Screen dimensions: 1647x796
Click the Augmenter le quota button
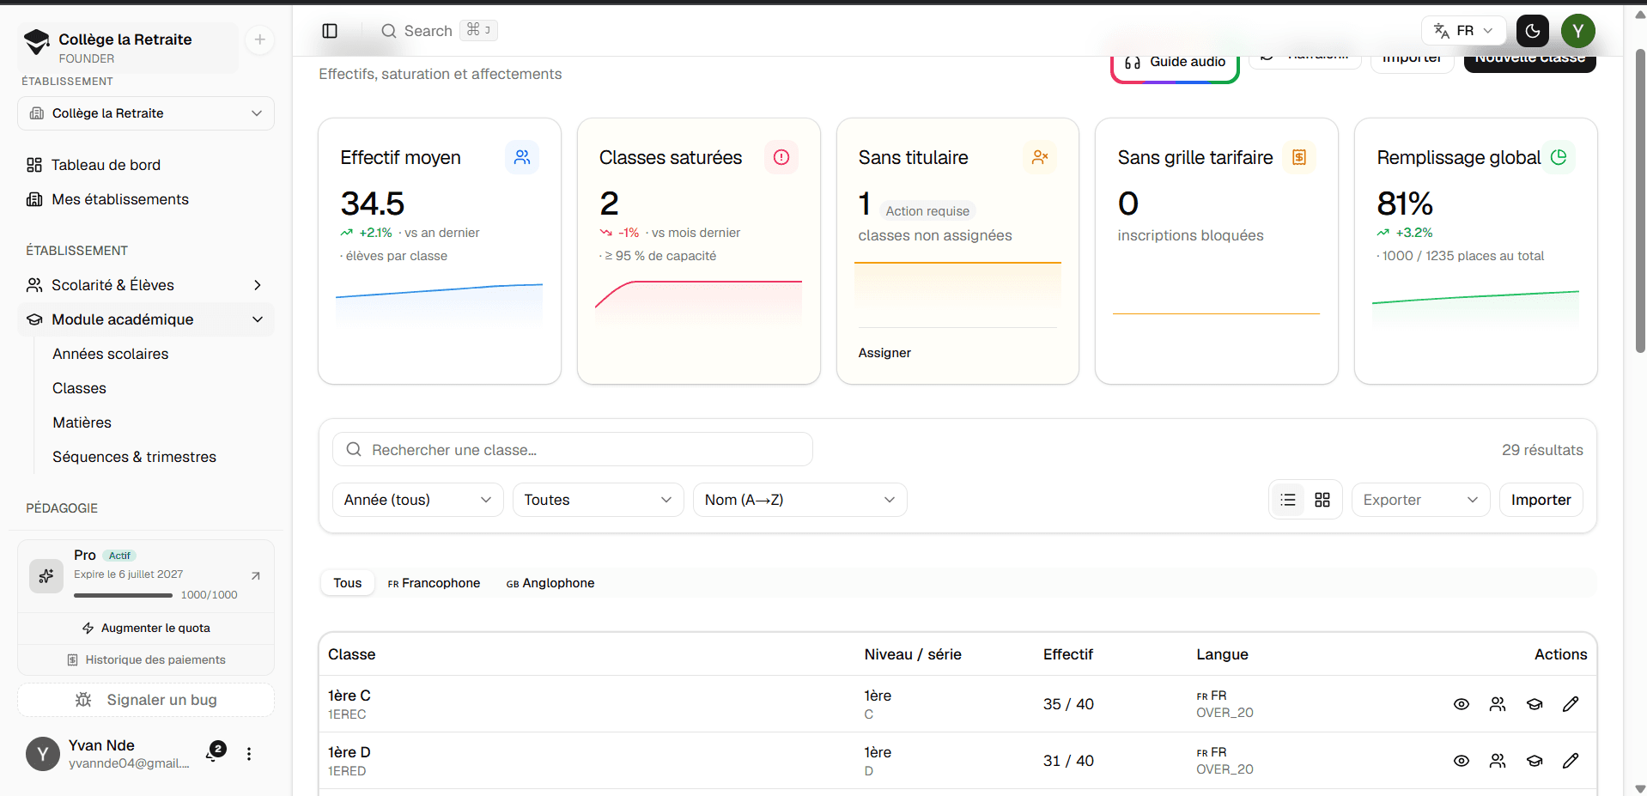(146, 629)
